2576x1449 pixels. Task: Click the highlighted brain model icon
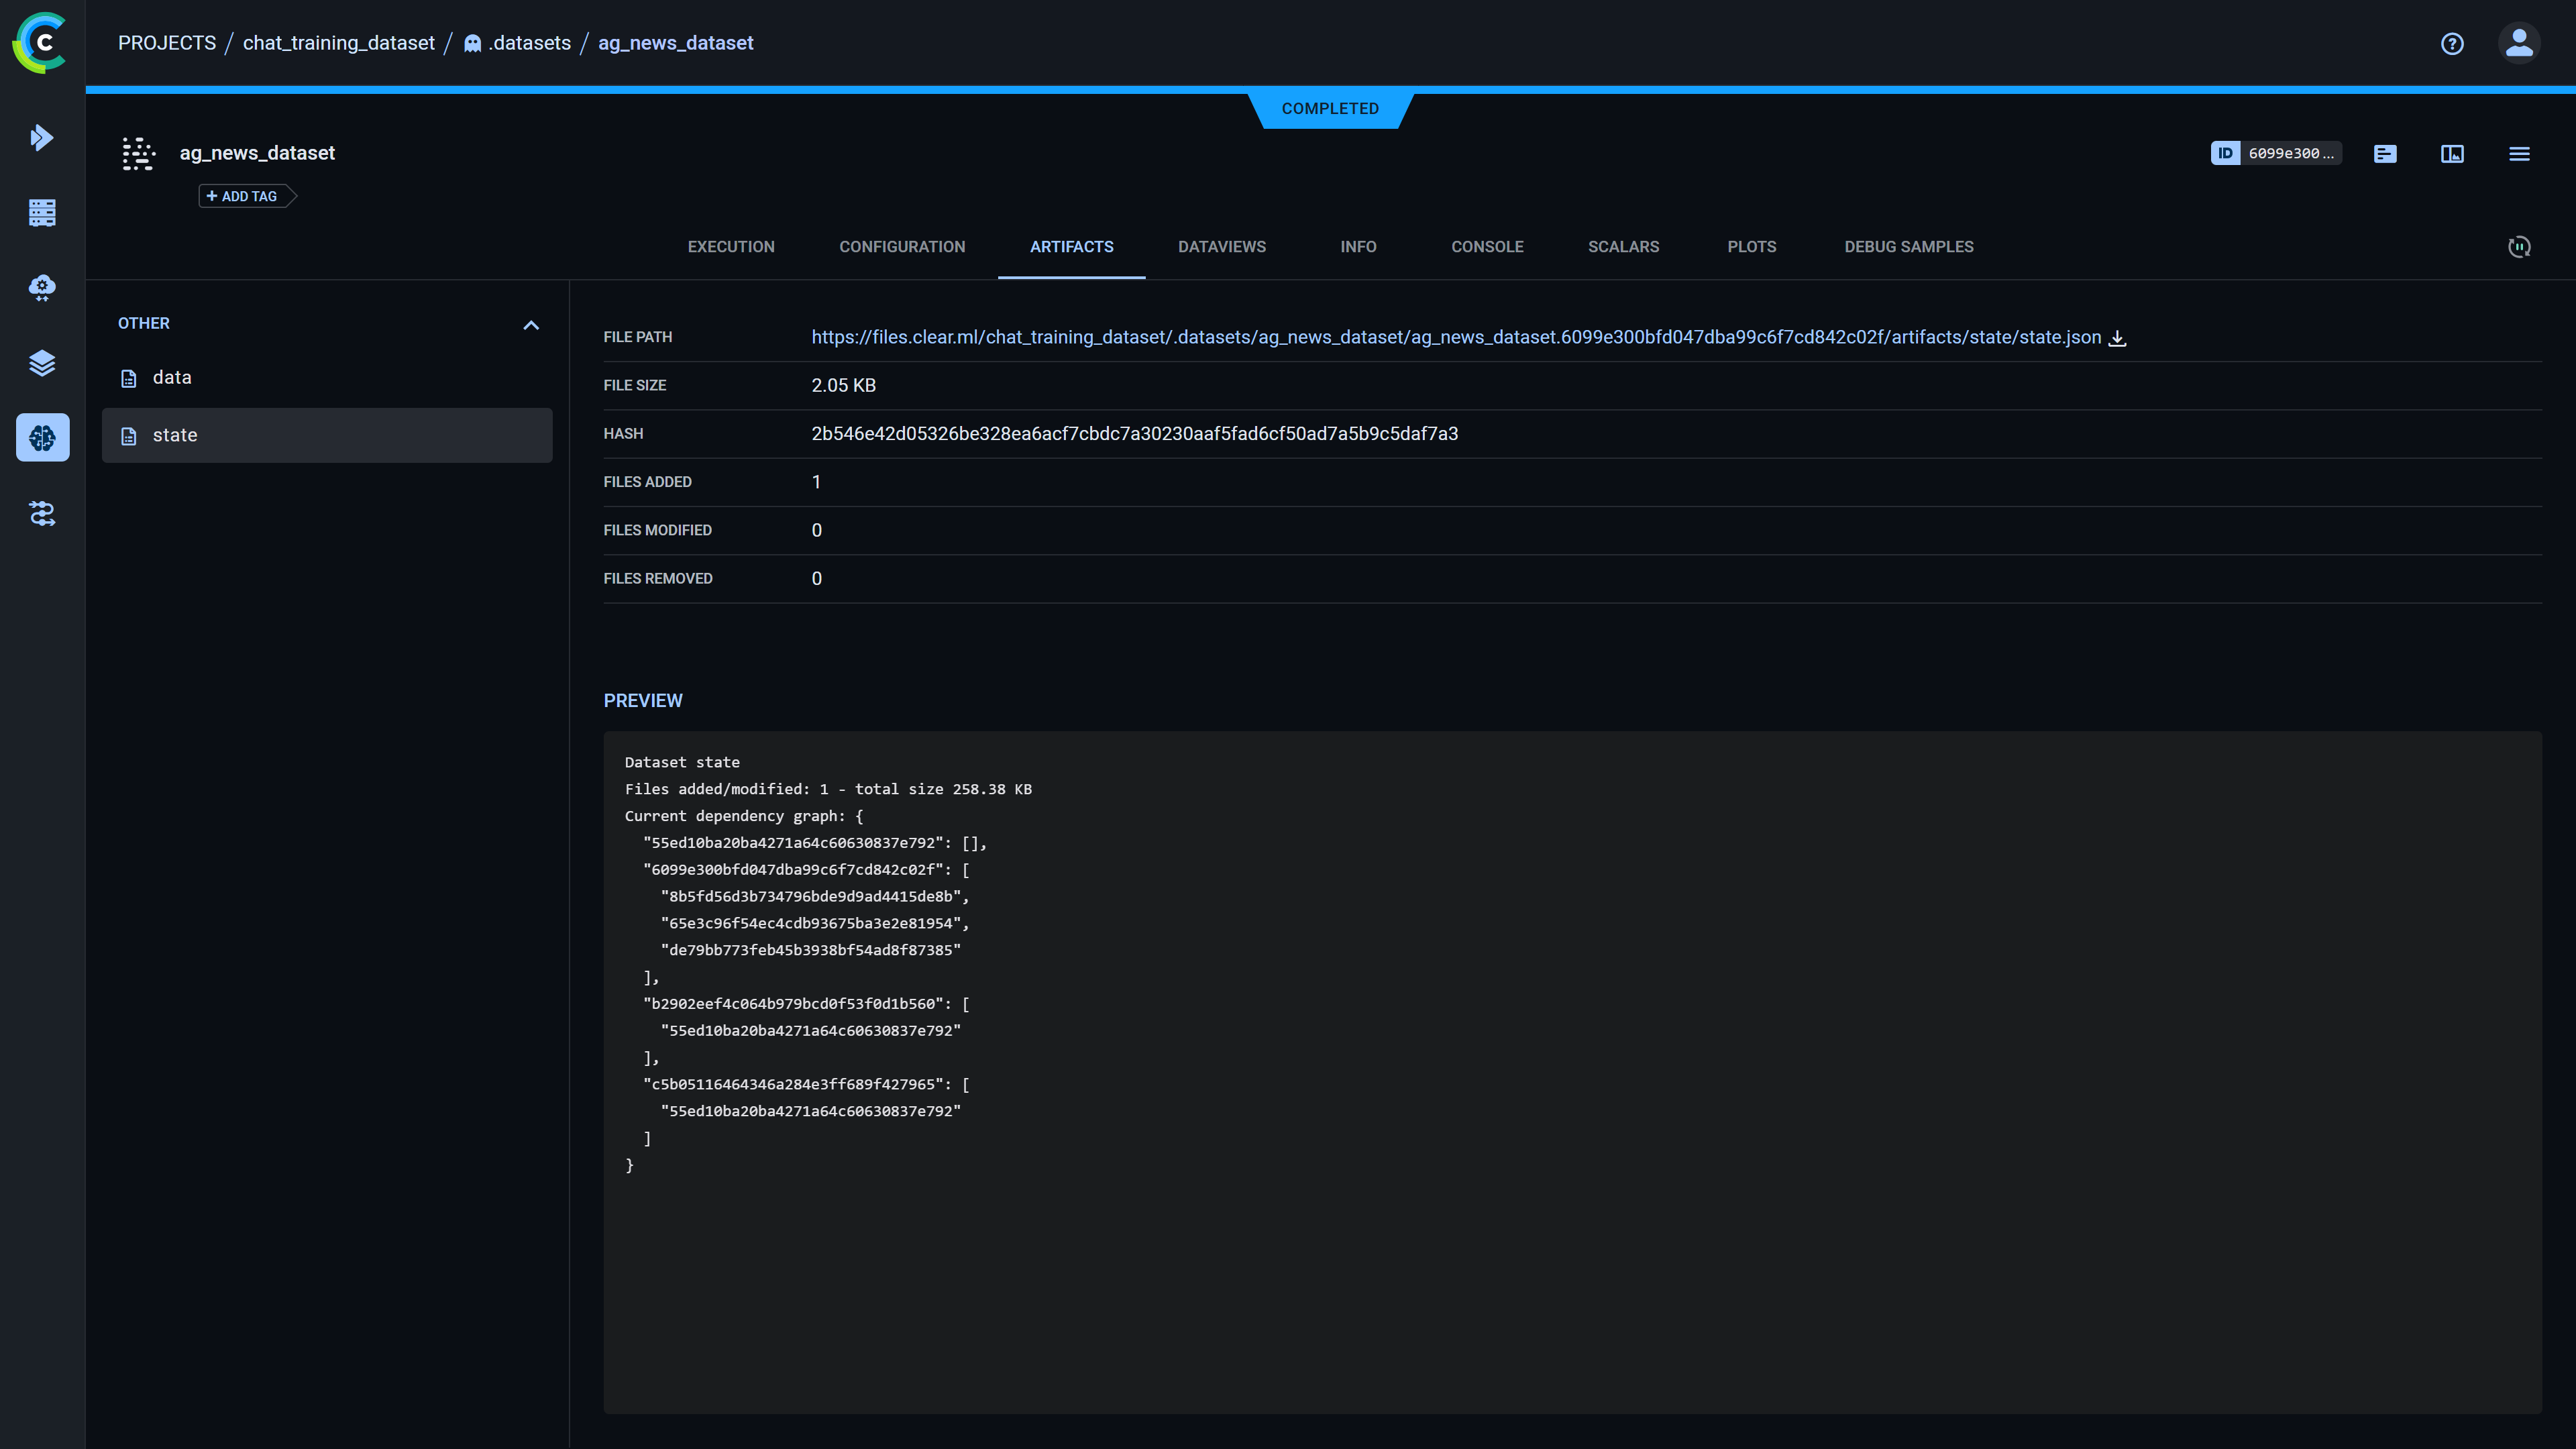pos(41,437)
